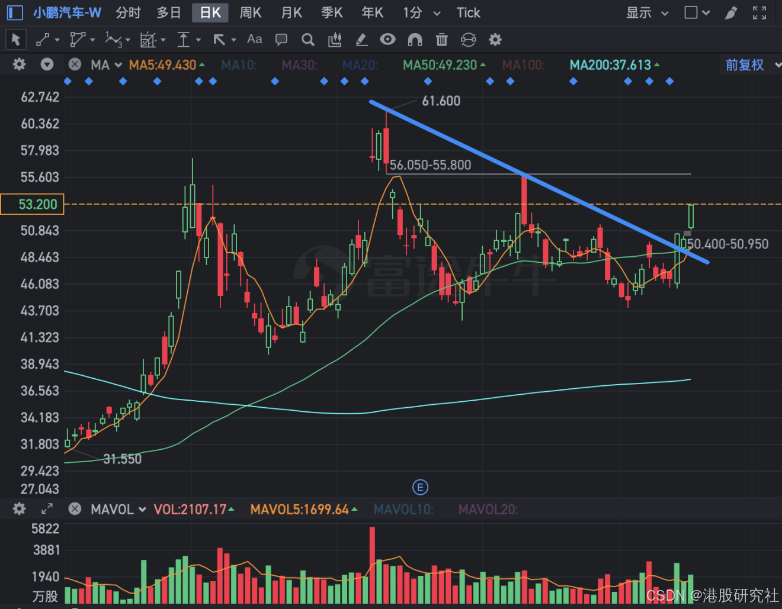Screen dimensions: 782x609
Task: Select the Aa text annotation tool
Action: pyautogui.click(x=255, y=39)
